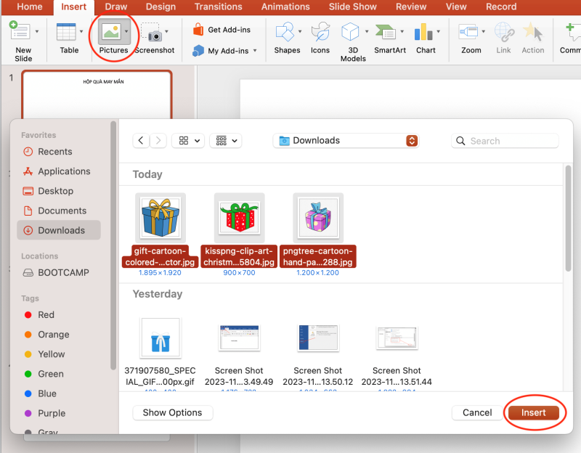
Task: Open the Draw tab
Action: coord(116,7)
